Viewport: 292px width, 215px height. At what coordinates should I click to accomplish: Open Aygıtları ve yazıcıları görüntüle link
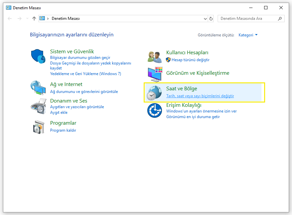pos(77,107)
